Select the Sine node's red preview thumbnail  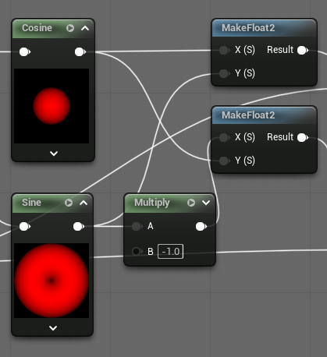tap(52, 281)
